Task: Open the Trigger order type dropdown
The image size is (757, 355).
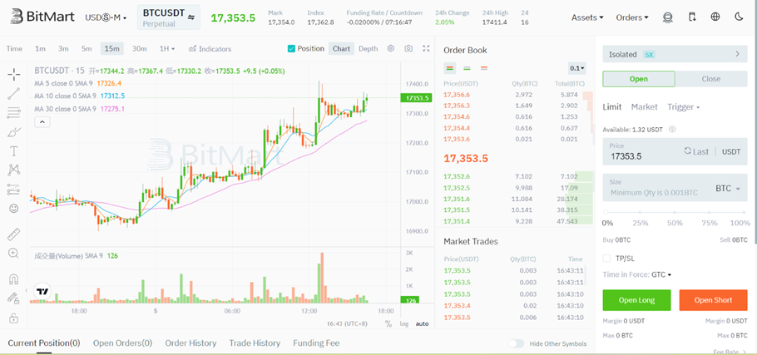Action: tap(684, 107)
